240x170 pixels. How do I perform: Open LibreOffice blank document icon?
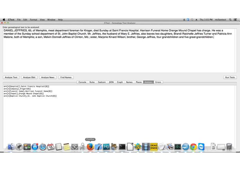[x=130, y=147]
